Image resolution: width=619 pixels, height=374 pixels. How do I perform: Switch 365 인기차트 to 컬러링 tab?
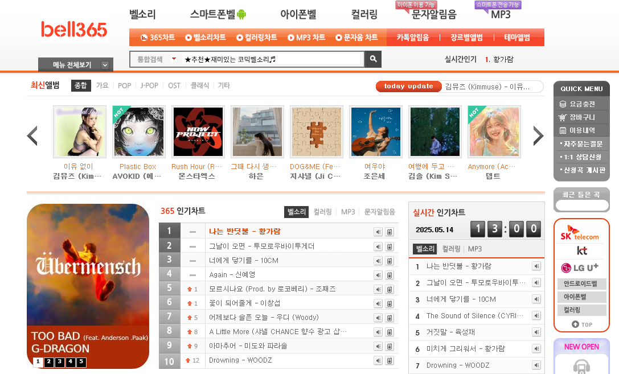(x=322, y=212)
